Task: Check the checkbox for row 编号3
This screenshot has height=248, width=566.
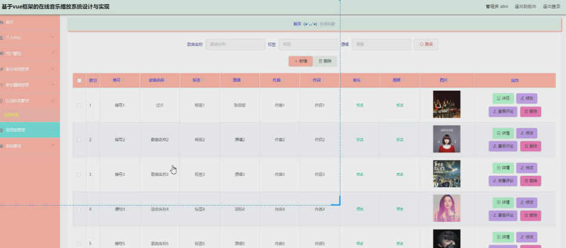Action: pyautogui.click(x=79, y=174)
